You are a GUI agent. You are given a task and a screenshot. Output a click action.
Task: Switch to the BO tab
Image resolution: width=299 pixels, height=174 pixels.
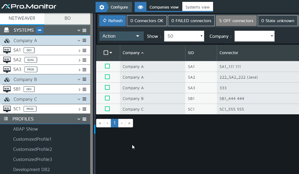click(x=67, y=18)
